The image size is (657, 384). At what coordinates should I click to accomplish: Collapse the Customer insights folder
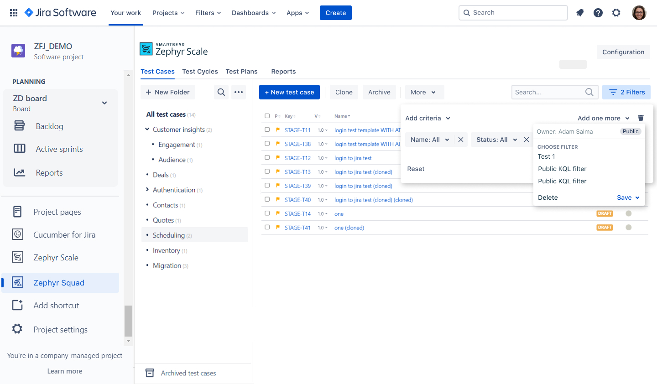(x=147, y=130)
